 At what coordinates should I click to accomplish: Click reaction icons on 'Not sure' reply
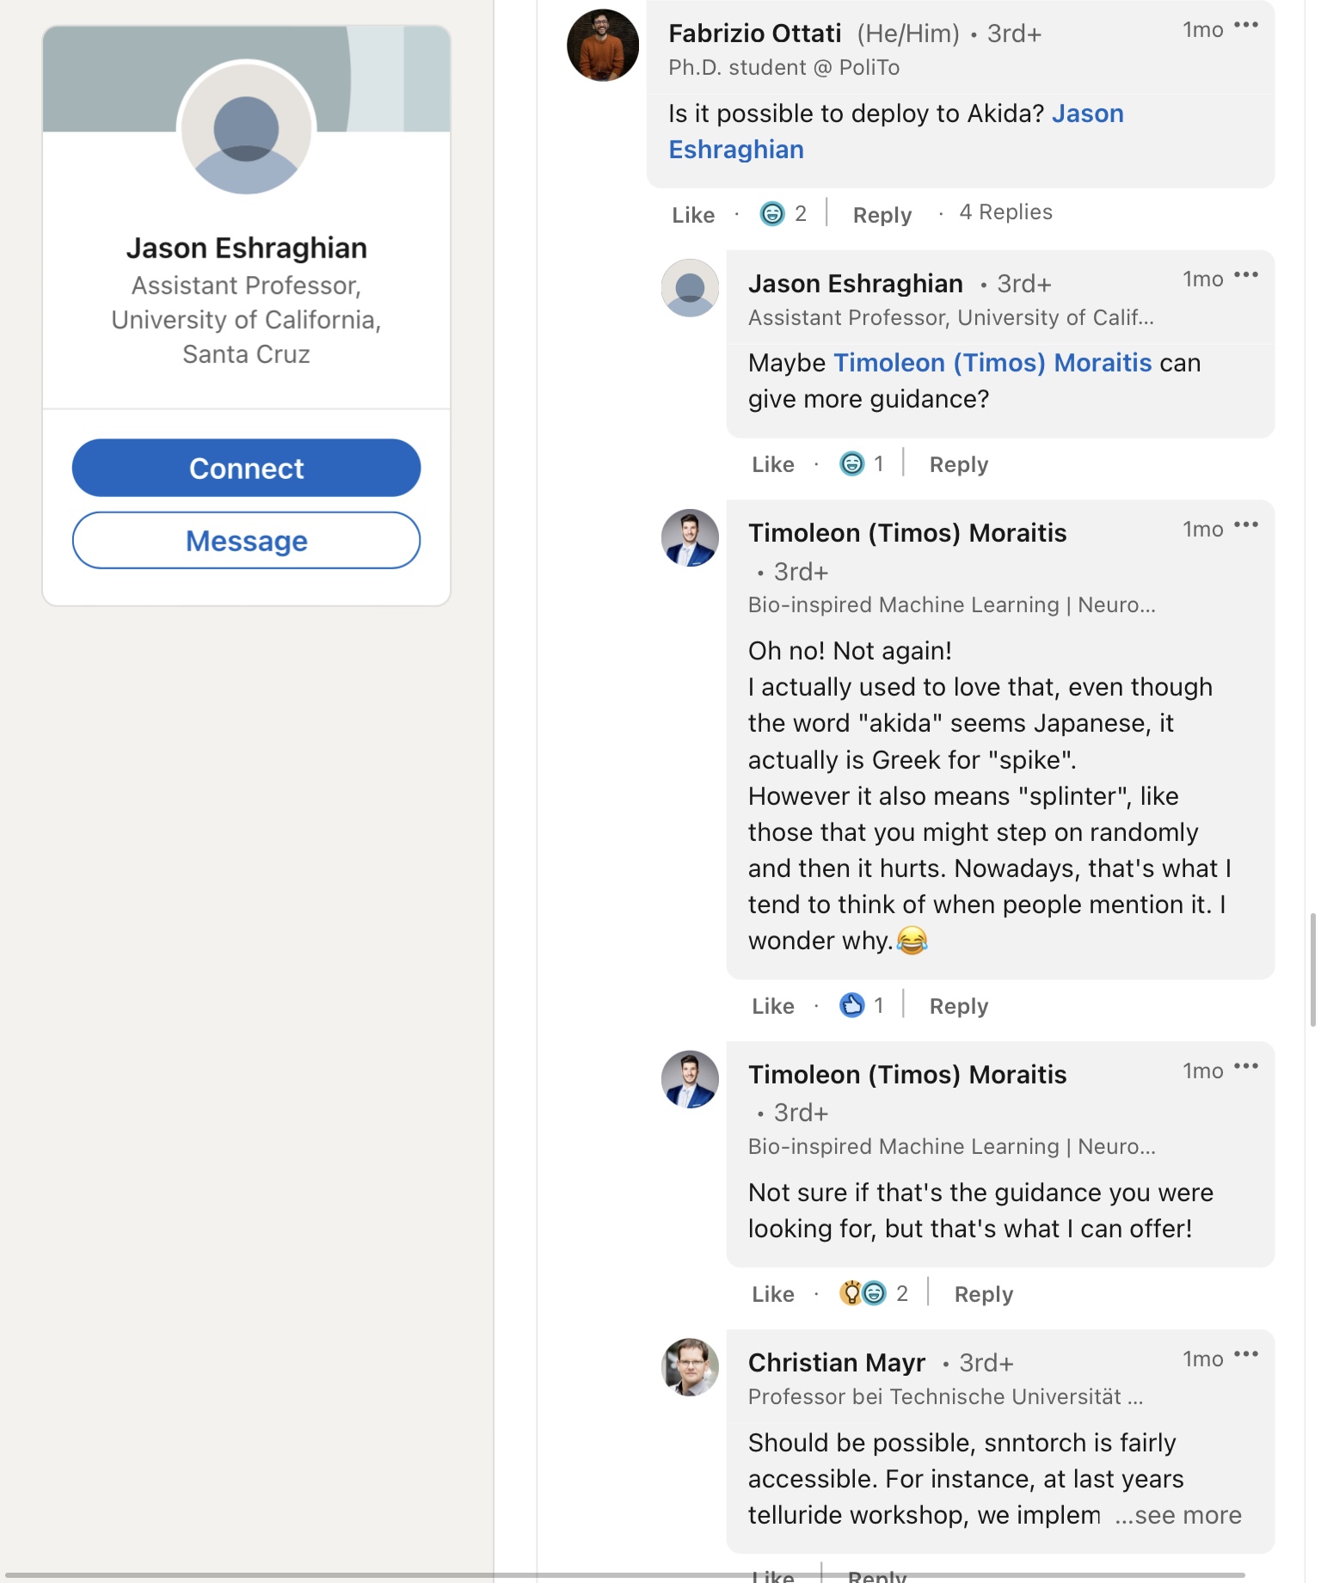tap(863, 1293)
